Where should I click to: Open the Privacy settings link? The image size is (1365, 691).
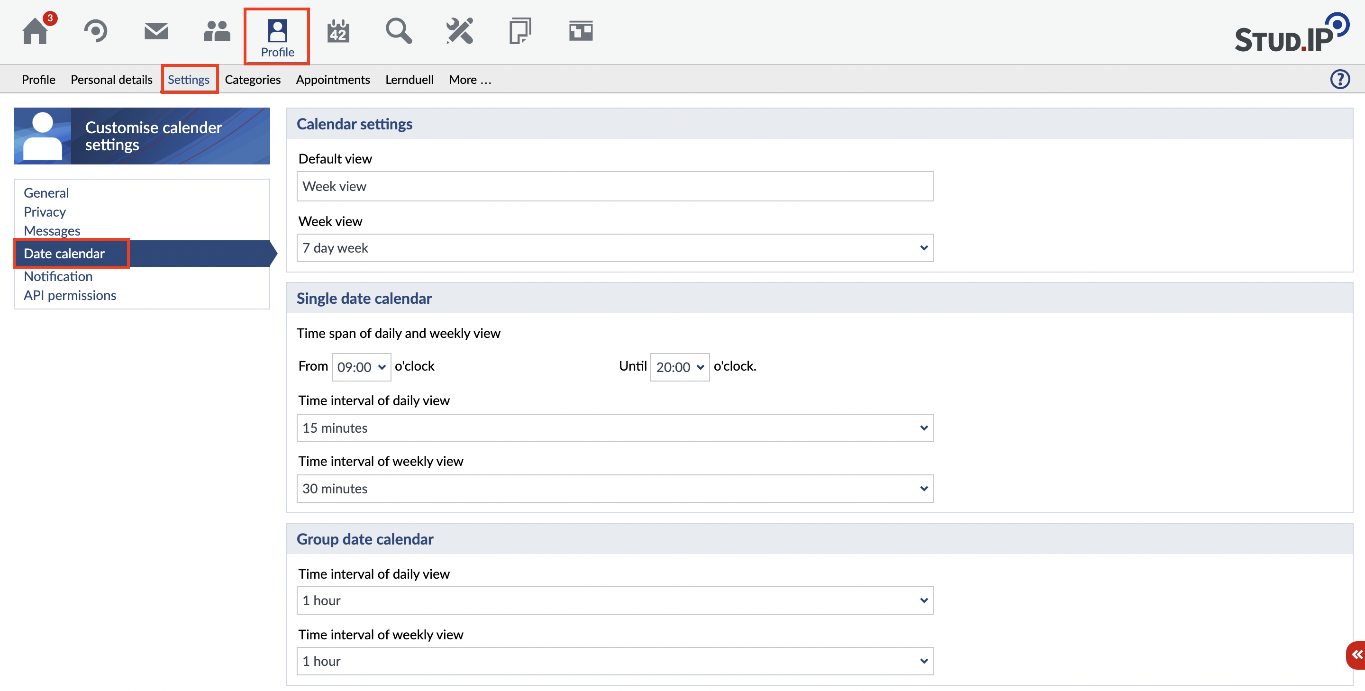point(45,212)
